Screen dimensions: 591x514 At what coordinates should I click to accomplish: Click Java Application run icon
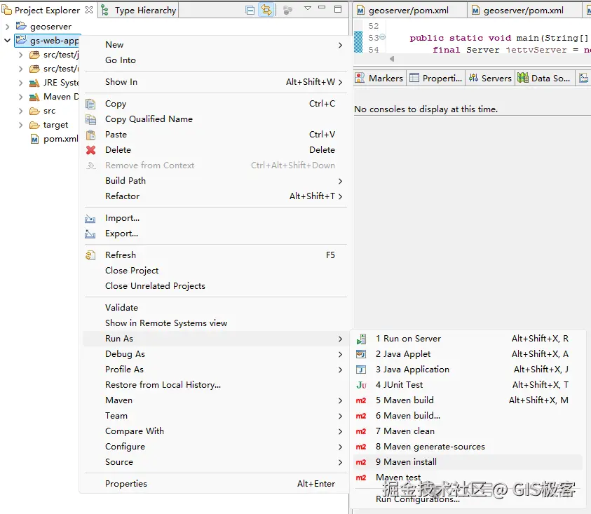(x=361, y=370)
